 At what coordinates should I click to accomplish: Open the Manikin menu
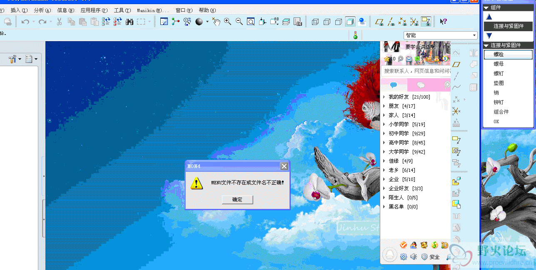point(153,10)
